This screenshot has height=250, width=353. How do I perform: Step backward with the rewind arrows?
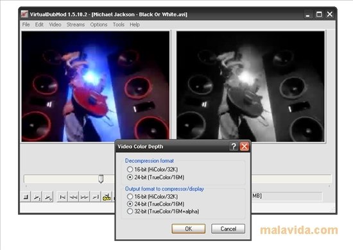(73, 197)
